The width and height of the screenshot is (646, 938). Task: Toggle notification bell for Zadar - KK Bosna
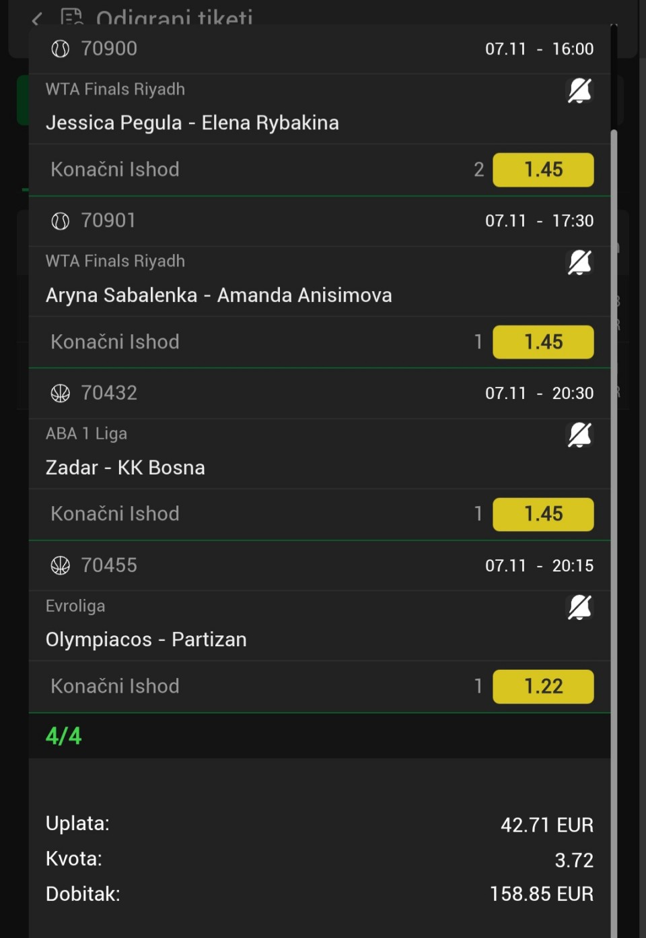pyautogui.click(x=579, y=435)
